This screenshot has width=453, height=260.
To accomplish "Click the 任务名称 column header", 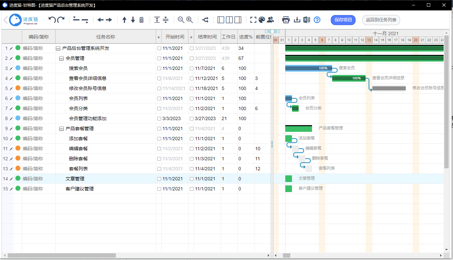I will pos(105,37).
